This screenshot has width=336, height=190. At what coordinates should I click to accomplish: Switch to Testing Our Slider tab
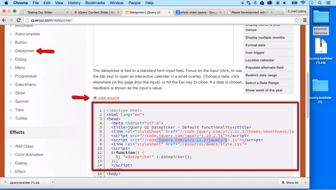(44, 12)
